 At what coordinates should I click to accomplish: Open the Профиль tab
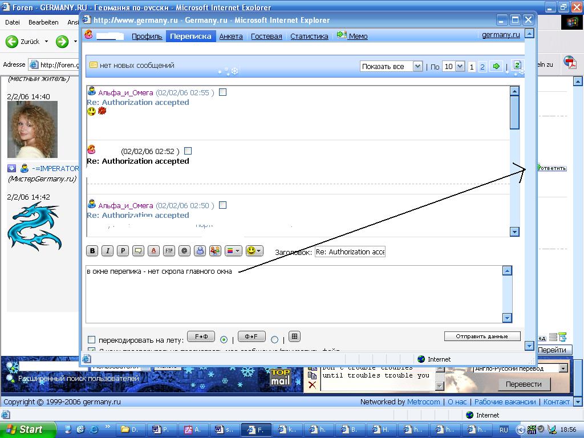(147, 36)
